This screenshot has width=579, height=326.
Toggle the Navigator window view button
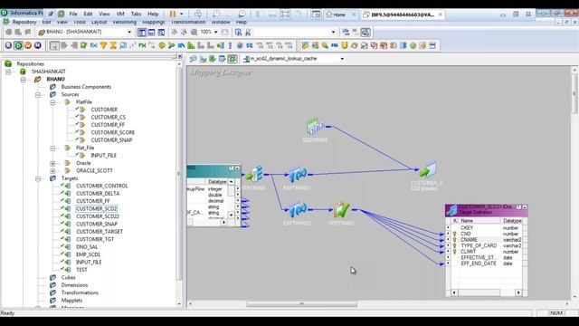pyautogui.click(x=142, y=33)
